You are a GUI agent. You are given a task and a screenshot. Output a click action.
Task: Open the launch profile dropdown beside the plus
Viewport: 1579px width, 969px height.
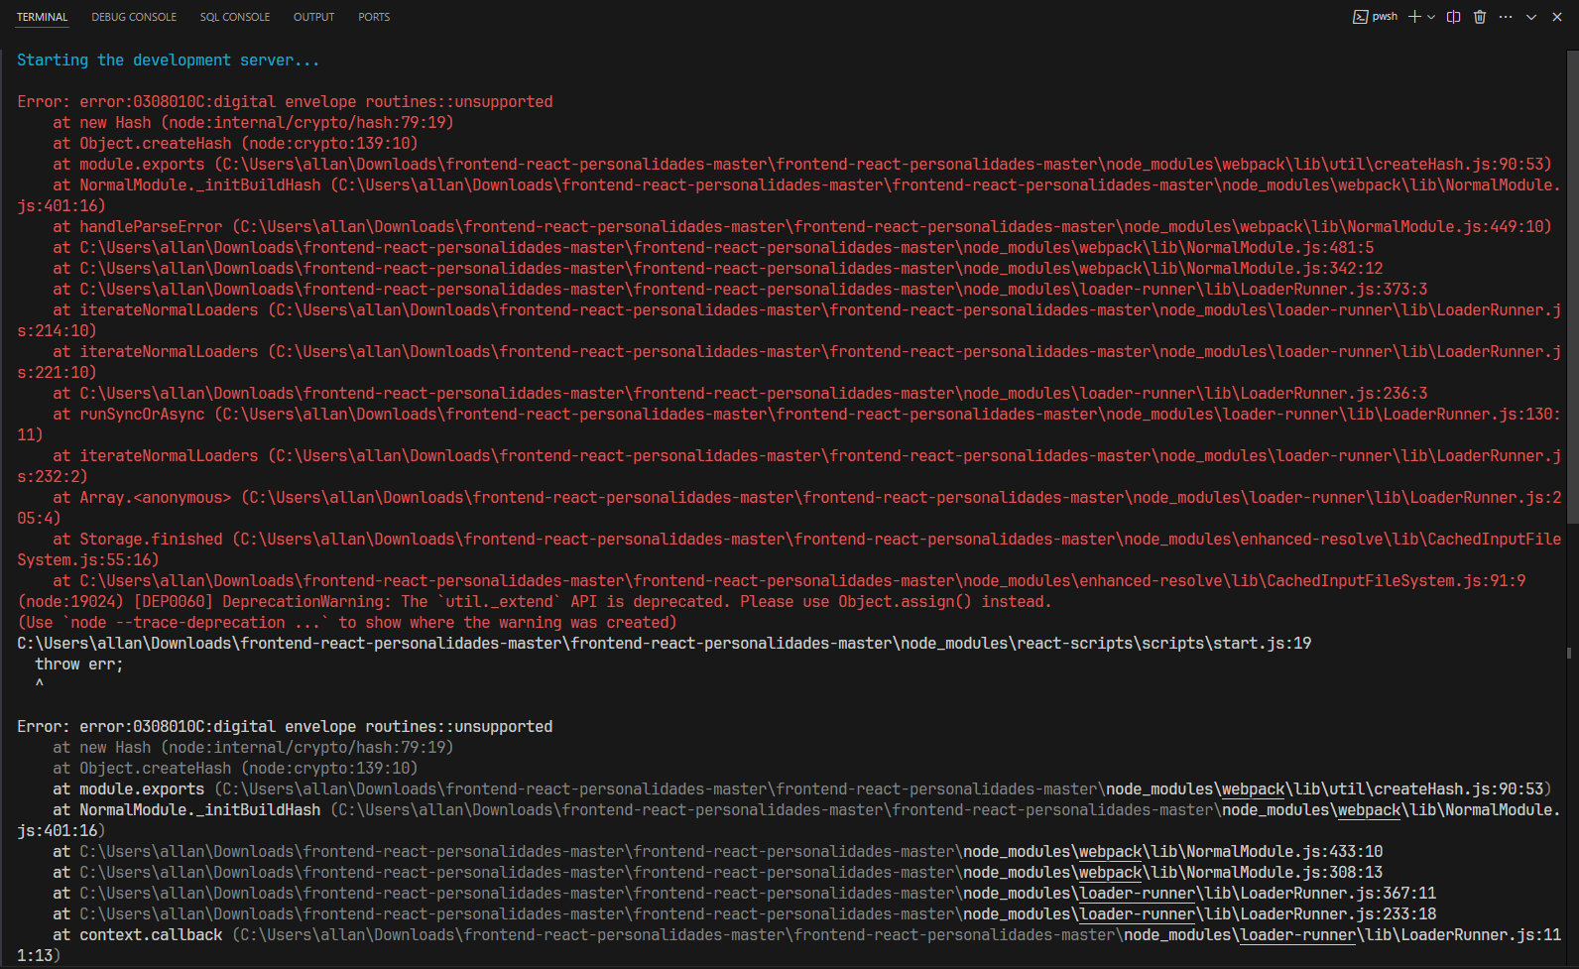[1431, 17]
